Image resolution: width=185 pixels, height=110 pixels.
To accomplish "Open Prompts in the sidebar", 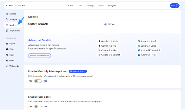I will pos(13,19).
